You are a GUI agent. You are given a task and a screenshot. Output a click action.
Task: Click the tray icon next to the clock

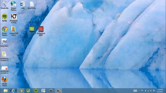tap(154, 91)
